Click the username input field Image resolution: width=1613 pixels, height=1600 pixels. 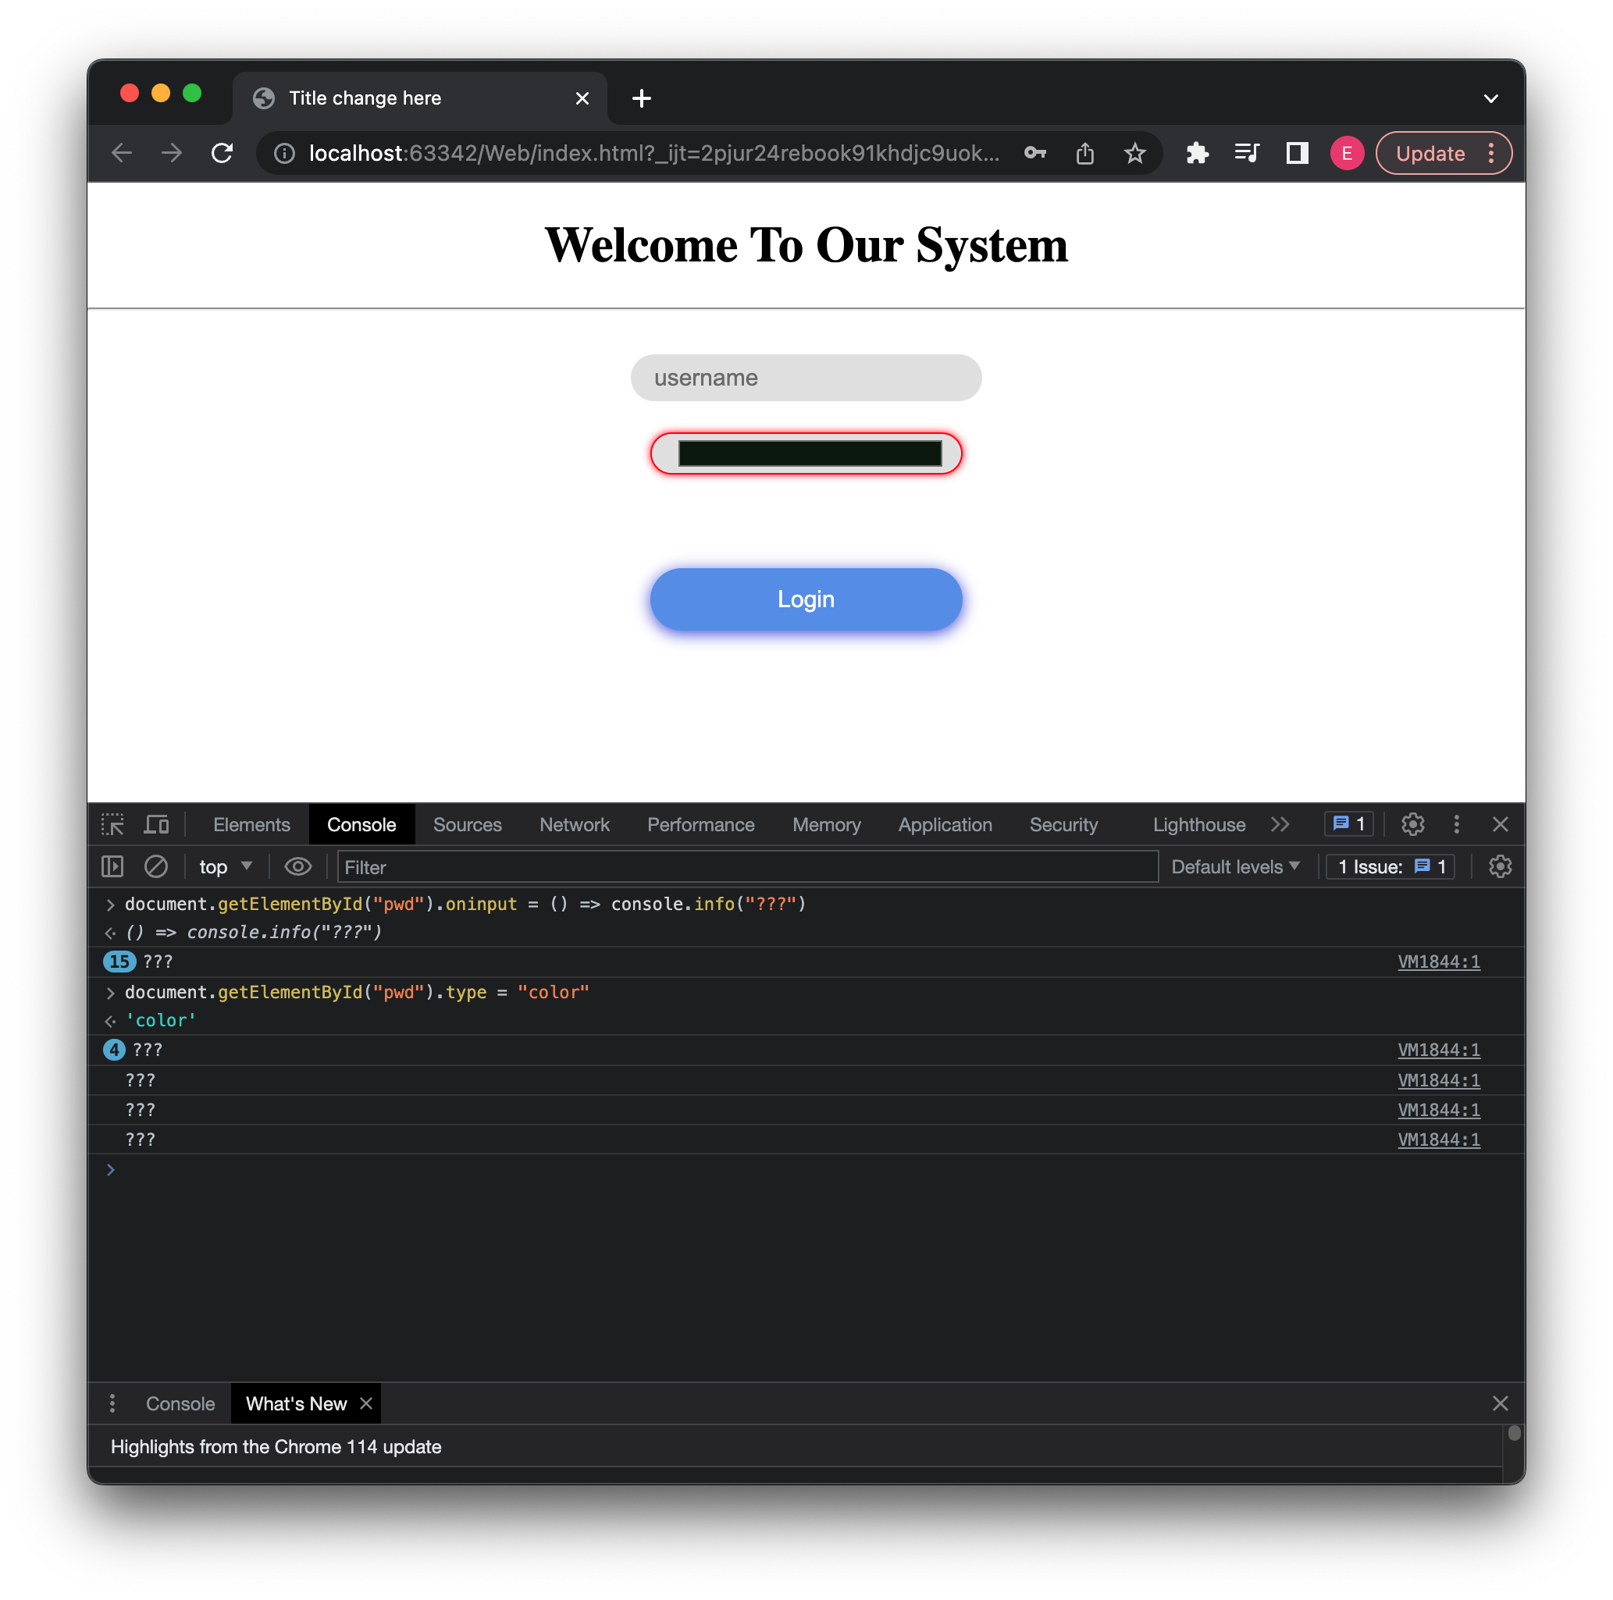806,377
